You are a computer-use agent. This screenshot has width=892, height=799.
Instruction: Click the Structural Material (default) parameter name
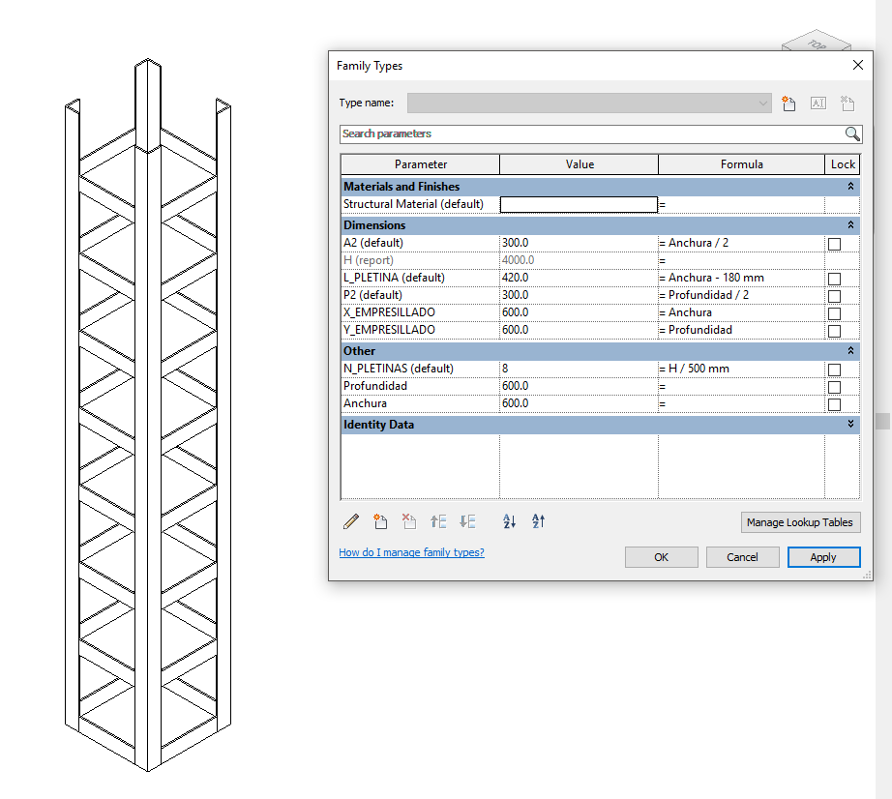[413, 204]
